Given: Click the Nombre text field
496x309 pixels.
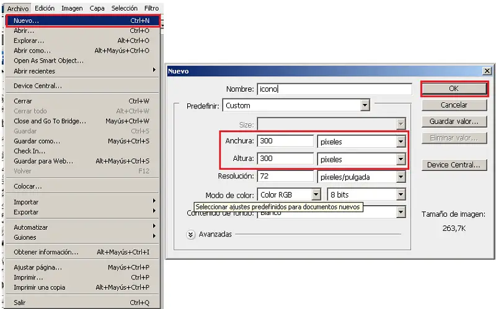Looking at the screenshot, I should 334,89.
